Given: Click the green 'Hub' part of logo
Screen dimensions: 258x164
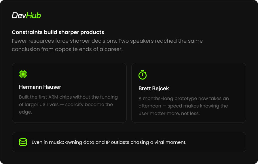Looking at the screenshot, I should [33, 16].
